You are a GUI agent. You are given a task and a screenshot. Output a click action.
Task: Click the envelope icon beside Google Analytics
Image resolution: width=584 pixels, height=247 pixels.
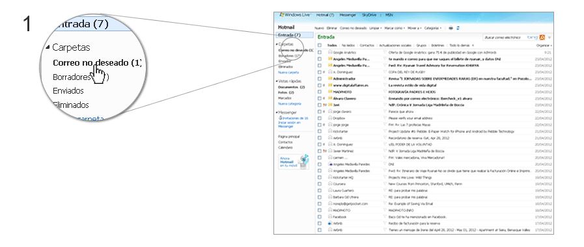tap(330, 53)
